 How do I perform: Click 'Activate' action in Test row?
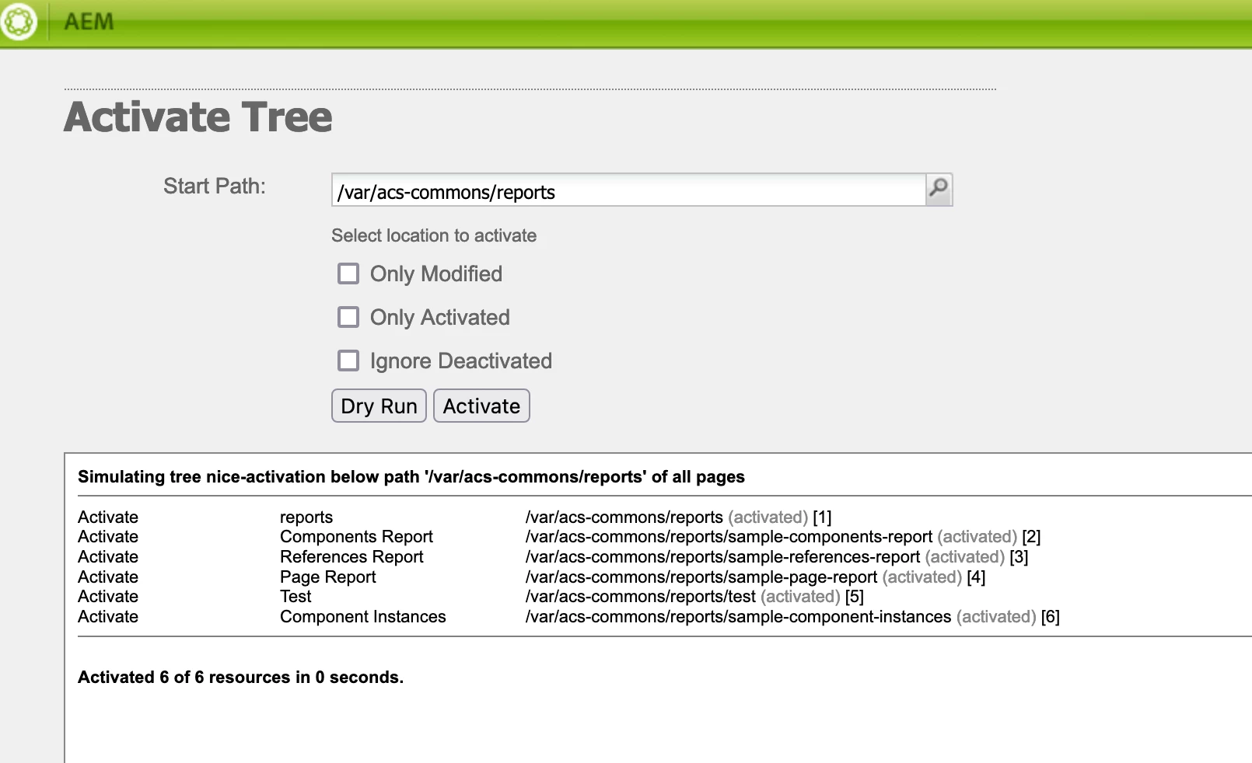[108, 597]
